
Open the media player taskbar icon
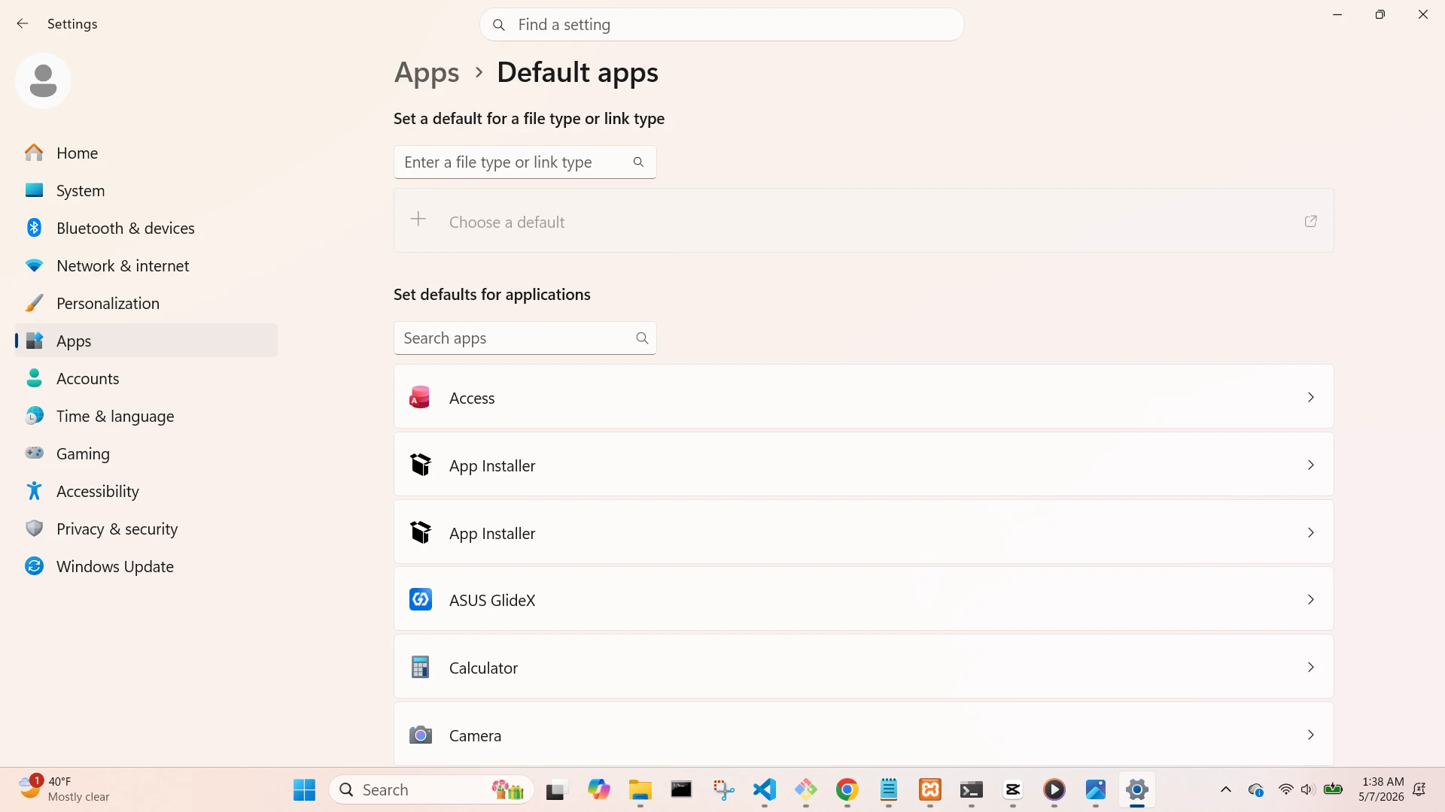coord(1054,789)
